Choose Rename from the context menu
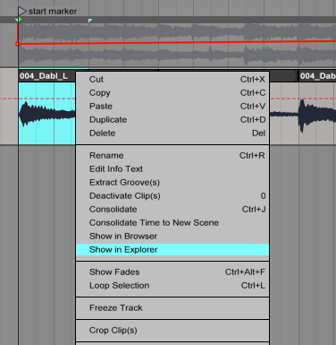This screenshot has width=336, height=345. coord(172,156)
